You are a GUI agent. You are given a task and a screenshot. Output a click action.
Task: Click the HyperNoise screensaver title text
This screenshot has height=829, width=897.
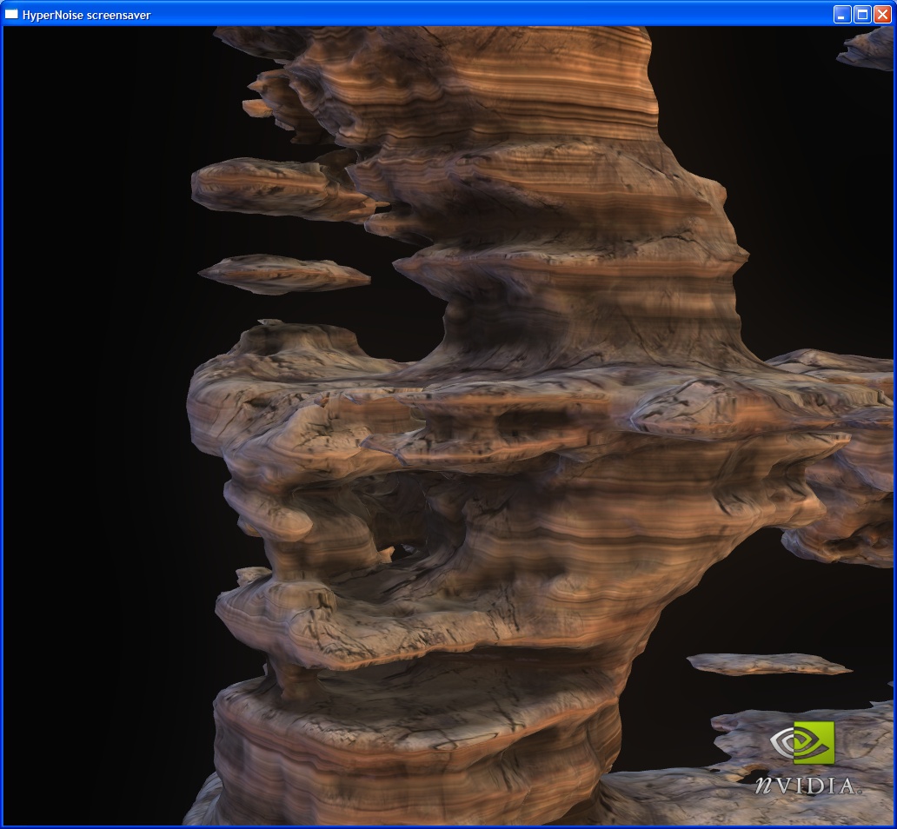[87, 15]
